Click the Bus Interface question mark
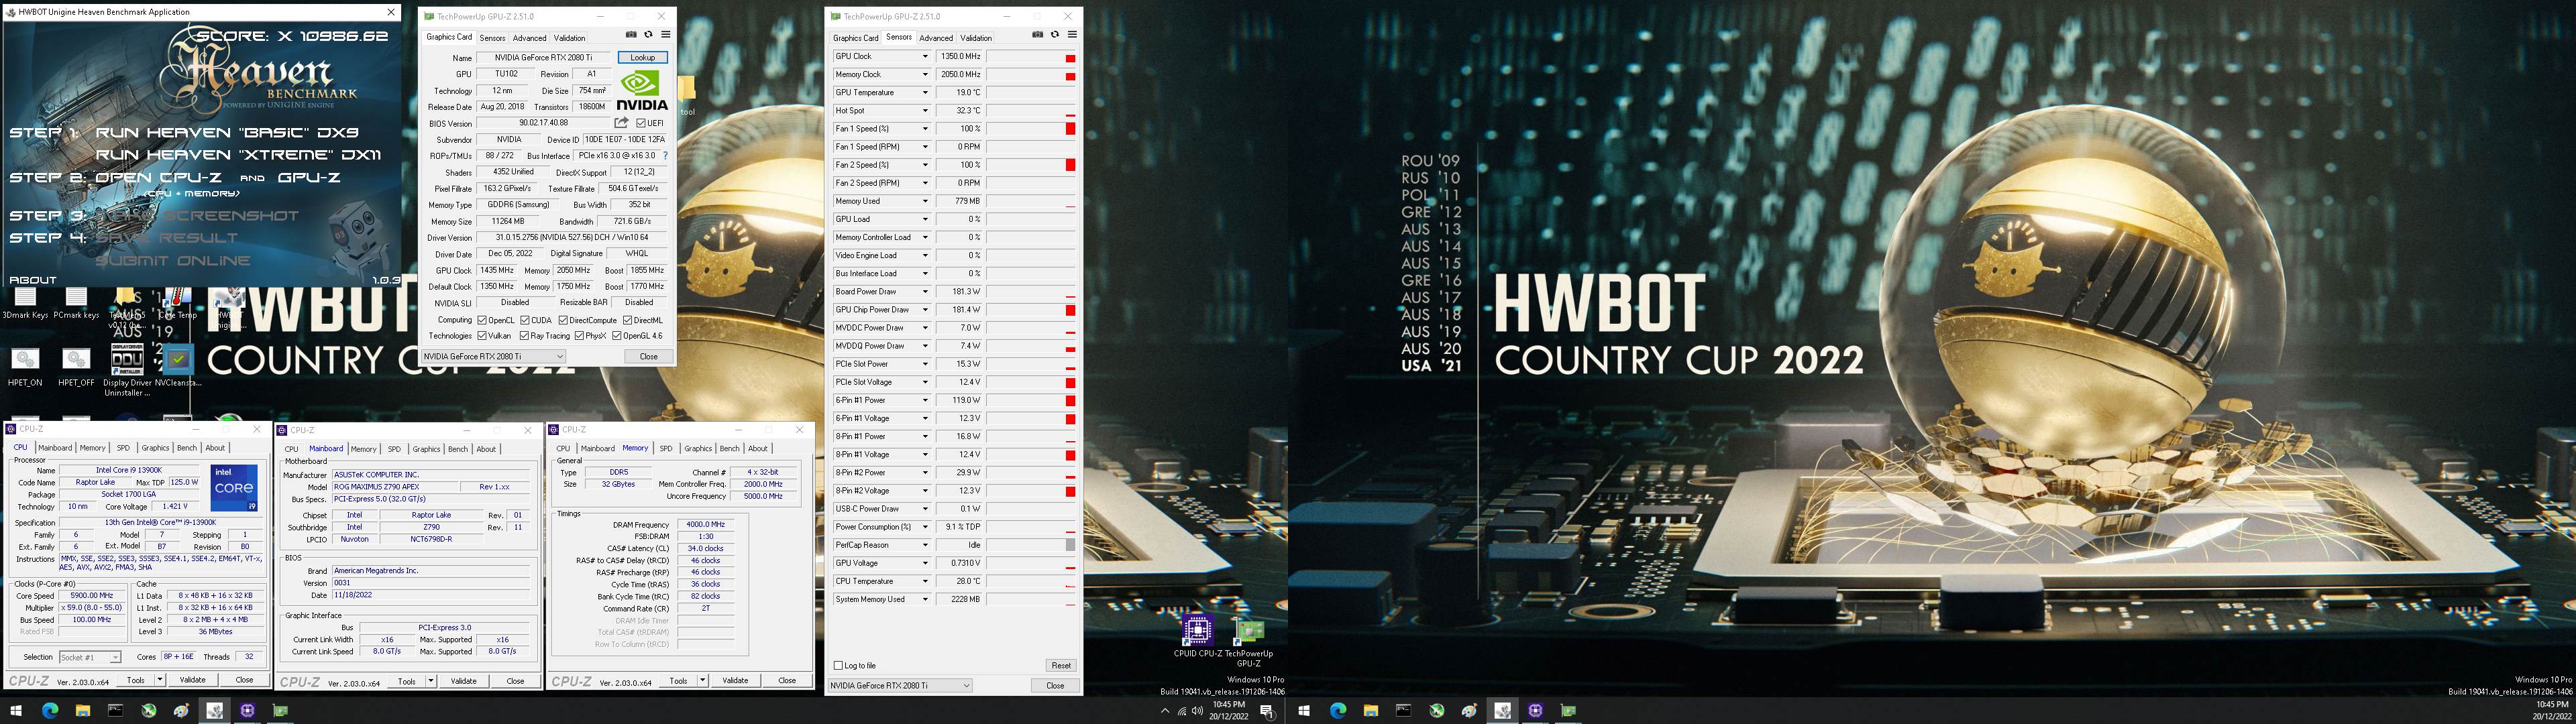This screenshot has height=724, width=2576. tap(665, 156)
